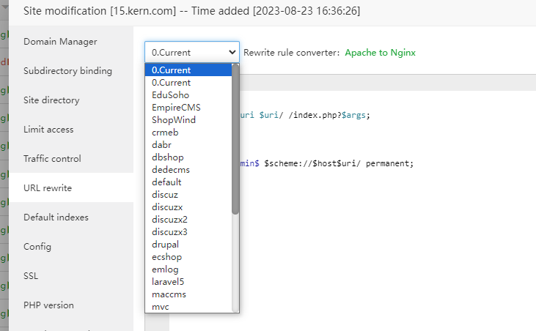Screen dimensions: 536x331
Task: Choose the default rewrite option
Action: point(166,182)
